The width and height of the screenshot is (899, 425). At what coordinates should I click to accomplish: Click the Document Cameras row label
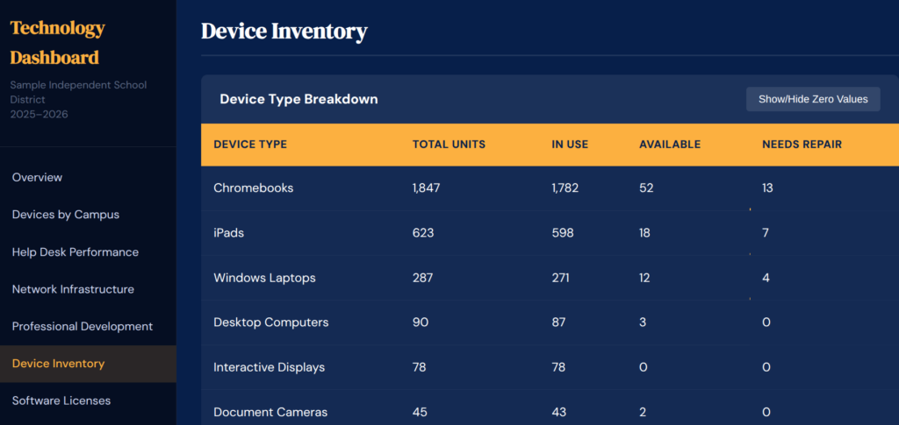[x=270, y=412]
